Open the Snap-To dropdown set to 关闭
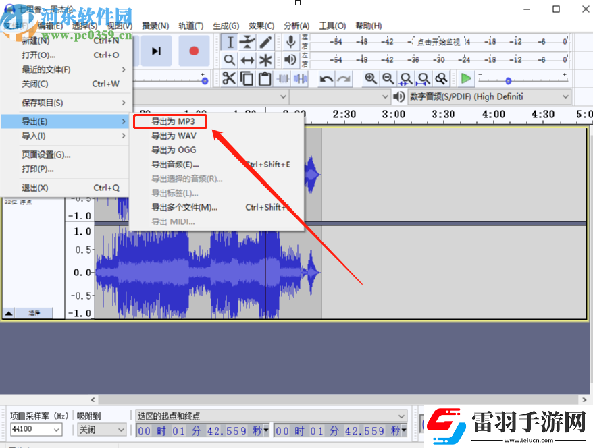Viewport: 593px width, 448px height. pyautogui.click(x=101, y=430)
